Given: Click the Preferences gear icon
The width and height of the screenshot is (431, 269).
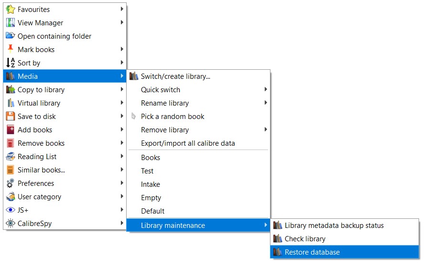Looking at the screenshot, I should (x=11, y=183).
